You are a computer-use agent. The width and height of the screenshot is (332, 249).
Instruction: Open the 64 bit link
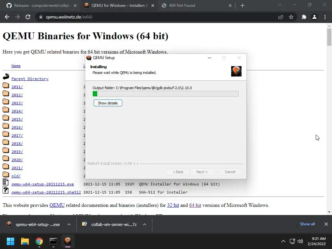point(195,205)
